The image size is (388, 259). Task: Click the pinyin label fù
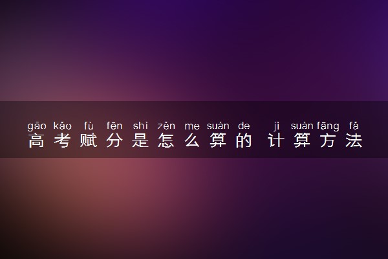pos(89,126)
